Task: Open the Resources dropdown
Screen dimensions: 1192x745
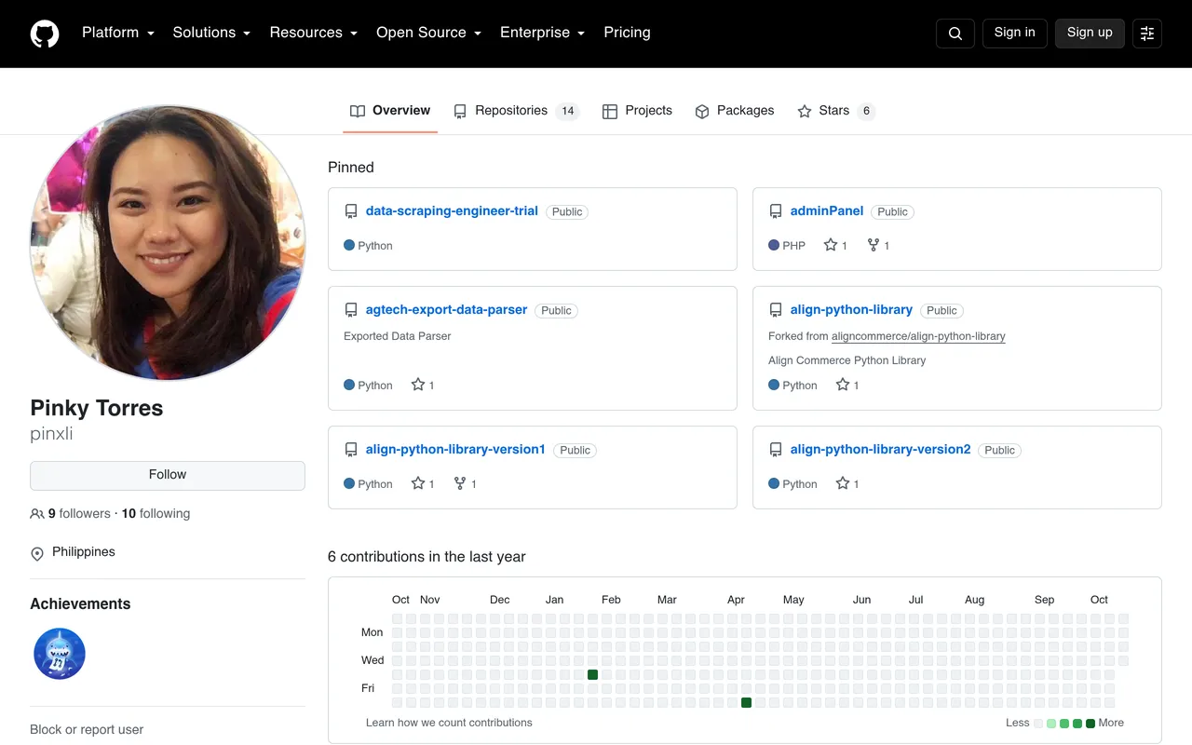Action: point(313,33)
